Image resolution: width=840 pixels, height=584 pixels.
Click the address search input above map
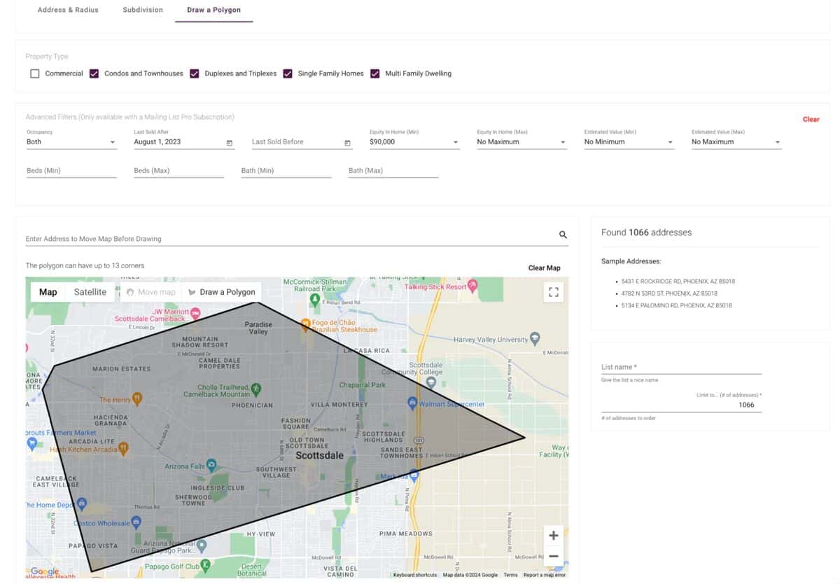(x=290, y=239)
